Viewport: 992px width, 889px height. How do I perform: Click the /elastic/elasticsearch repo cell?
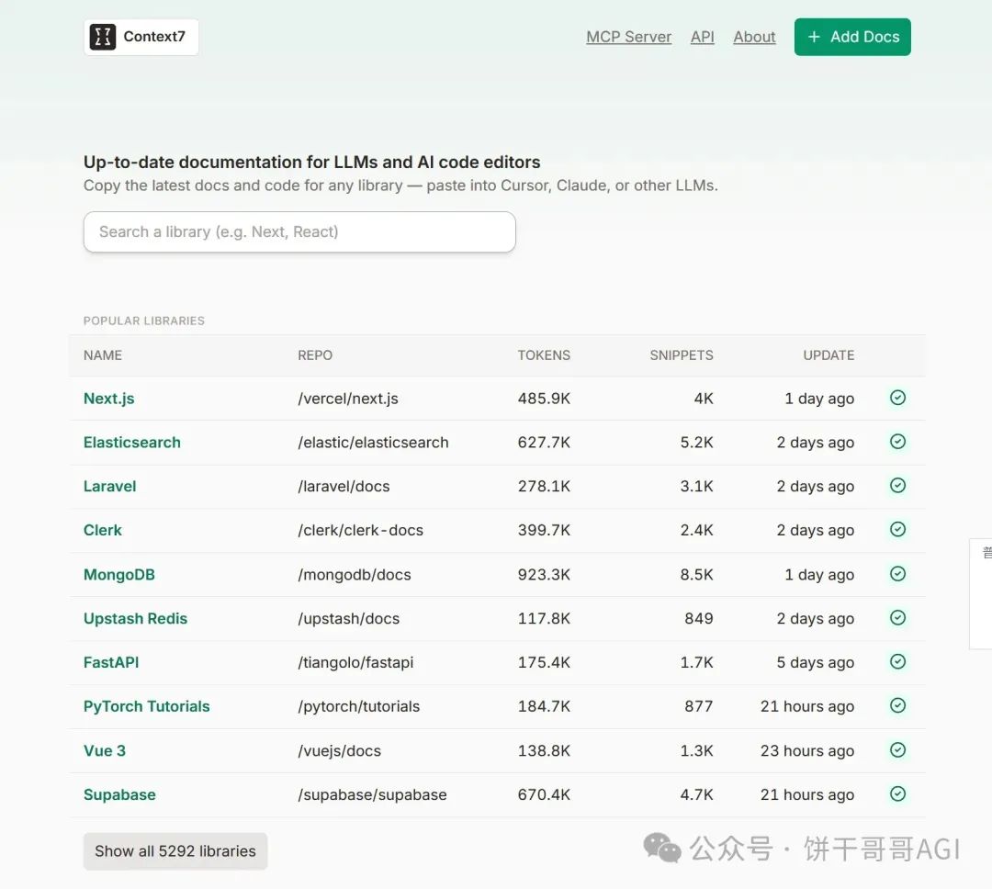[x=373, y=443]
